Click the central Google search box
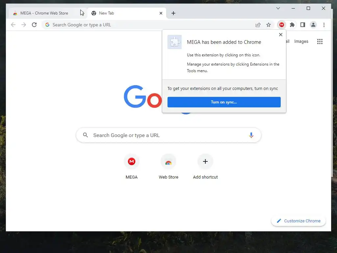 pyautogui.click(x=168, y=135)
